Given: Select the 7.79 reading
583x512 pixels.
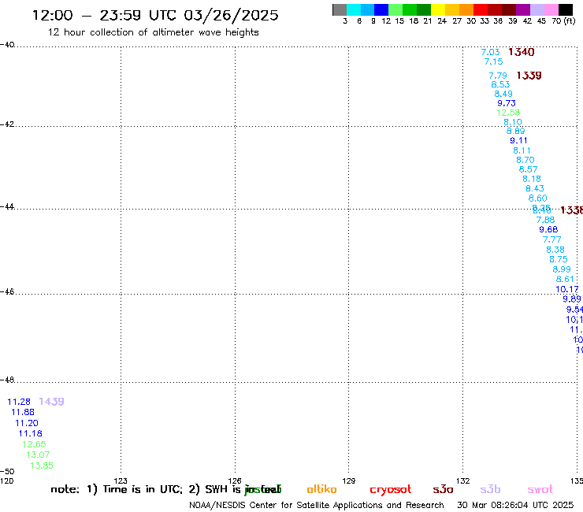Looking at the screenshot, I should [498, 76].
